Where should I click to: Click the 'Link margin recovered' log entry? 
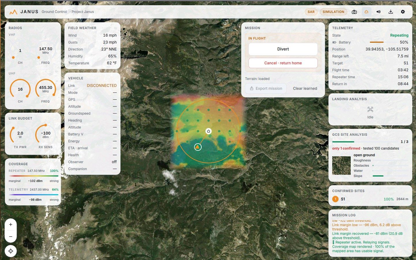[x=367, y=236]
